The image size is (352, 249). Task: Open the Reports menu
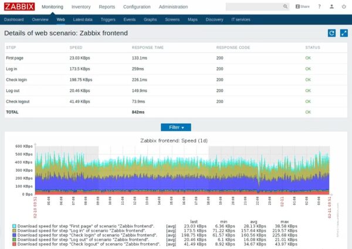(x=107, y=6)
